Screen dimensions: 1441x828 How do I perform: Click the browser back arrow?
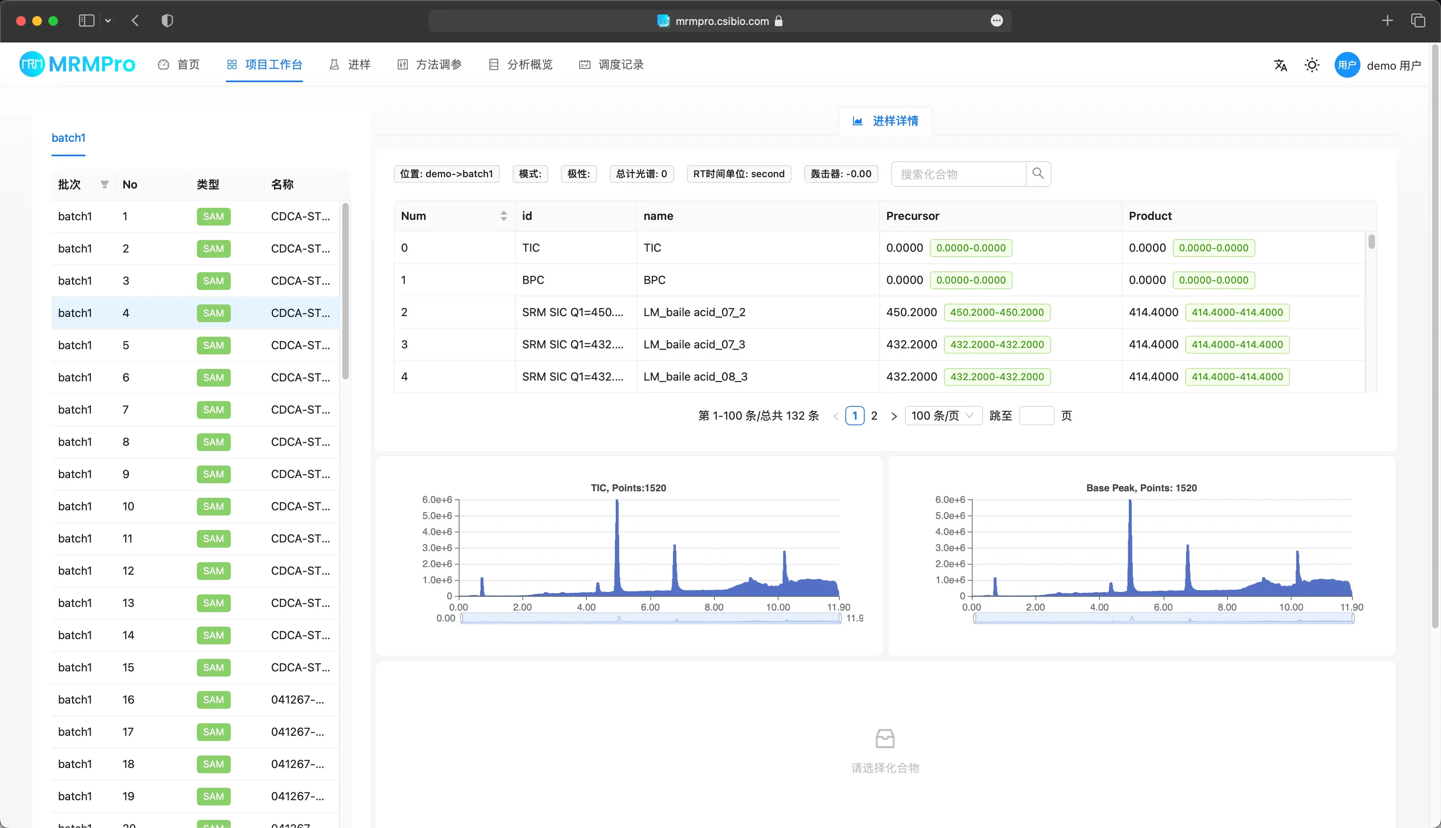click(135, 21)
